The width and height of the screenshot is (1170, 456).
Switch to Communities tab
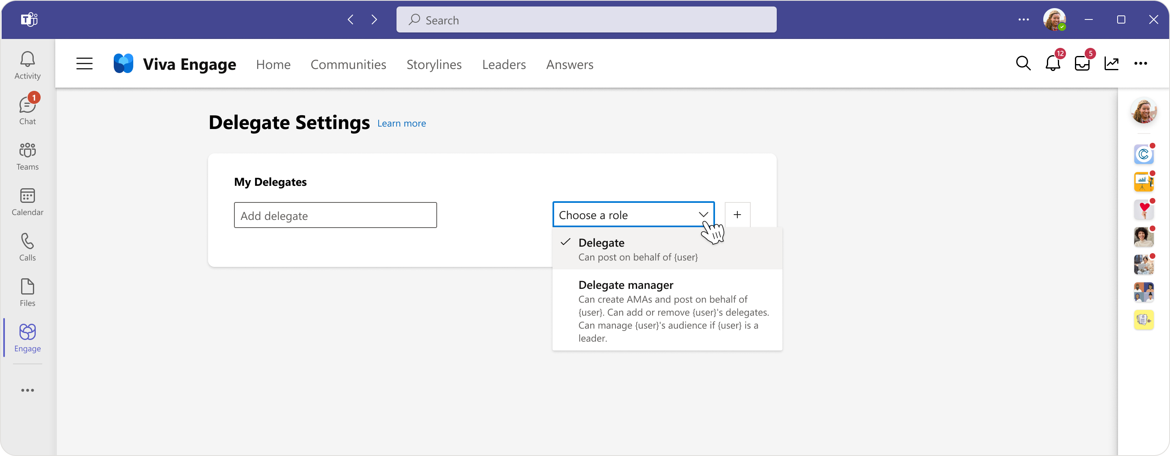(349, 64)
